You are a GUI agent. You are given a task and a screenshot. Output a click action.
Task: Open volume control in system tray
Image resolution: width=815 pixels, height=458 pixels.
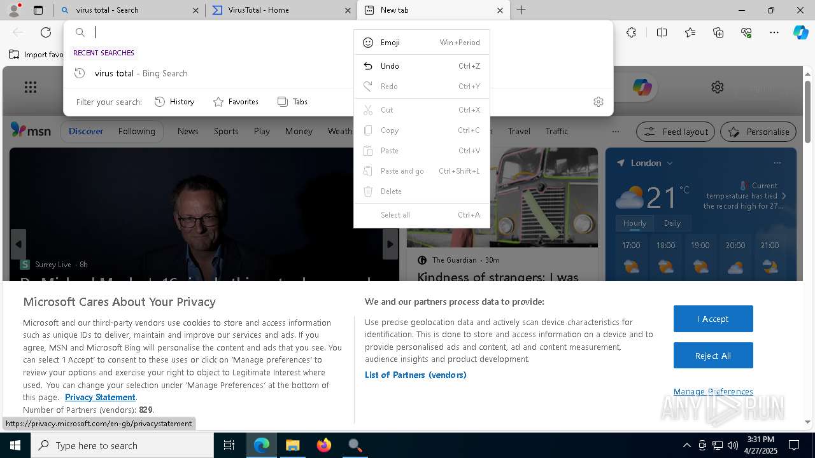pos(733,445)
